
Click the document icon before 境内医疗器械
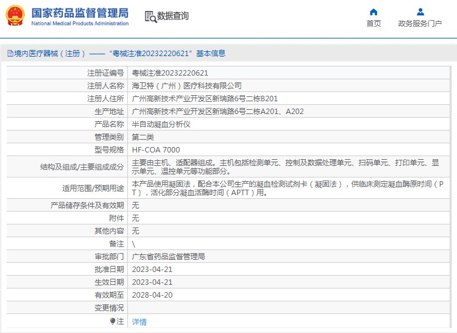(10, 53)
